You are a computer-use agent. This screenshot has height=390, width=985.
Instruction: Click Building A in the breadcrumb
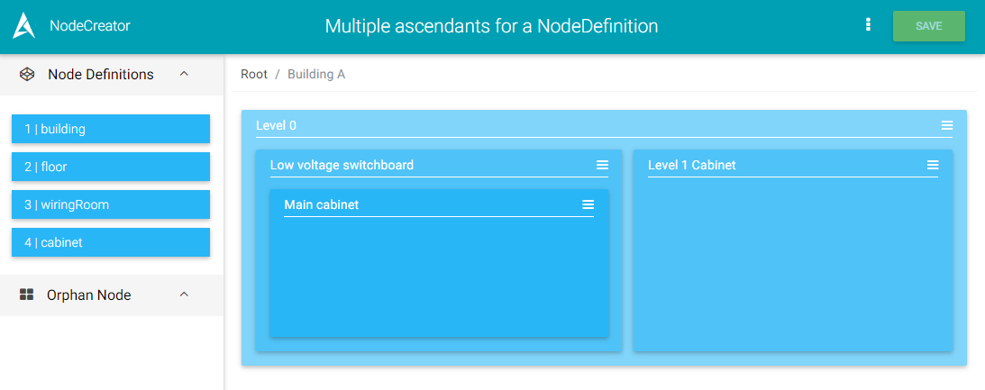click(316, 74)
